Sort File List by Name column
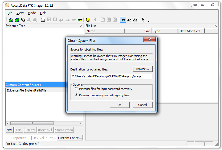The height and width of the screenshot is (150, 222). (105, 31)
